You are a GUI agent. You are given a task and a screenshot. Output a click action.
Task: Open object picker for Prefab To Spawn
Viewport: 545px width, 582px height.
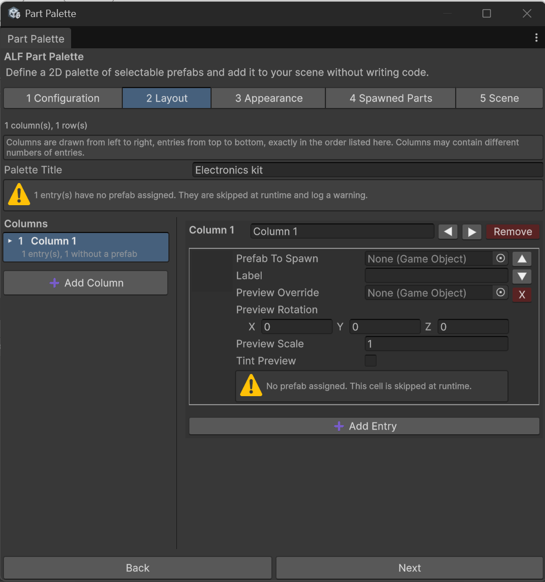[501, 259]
